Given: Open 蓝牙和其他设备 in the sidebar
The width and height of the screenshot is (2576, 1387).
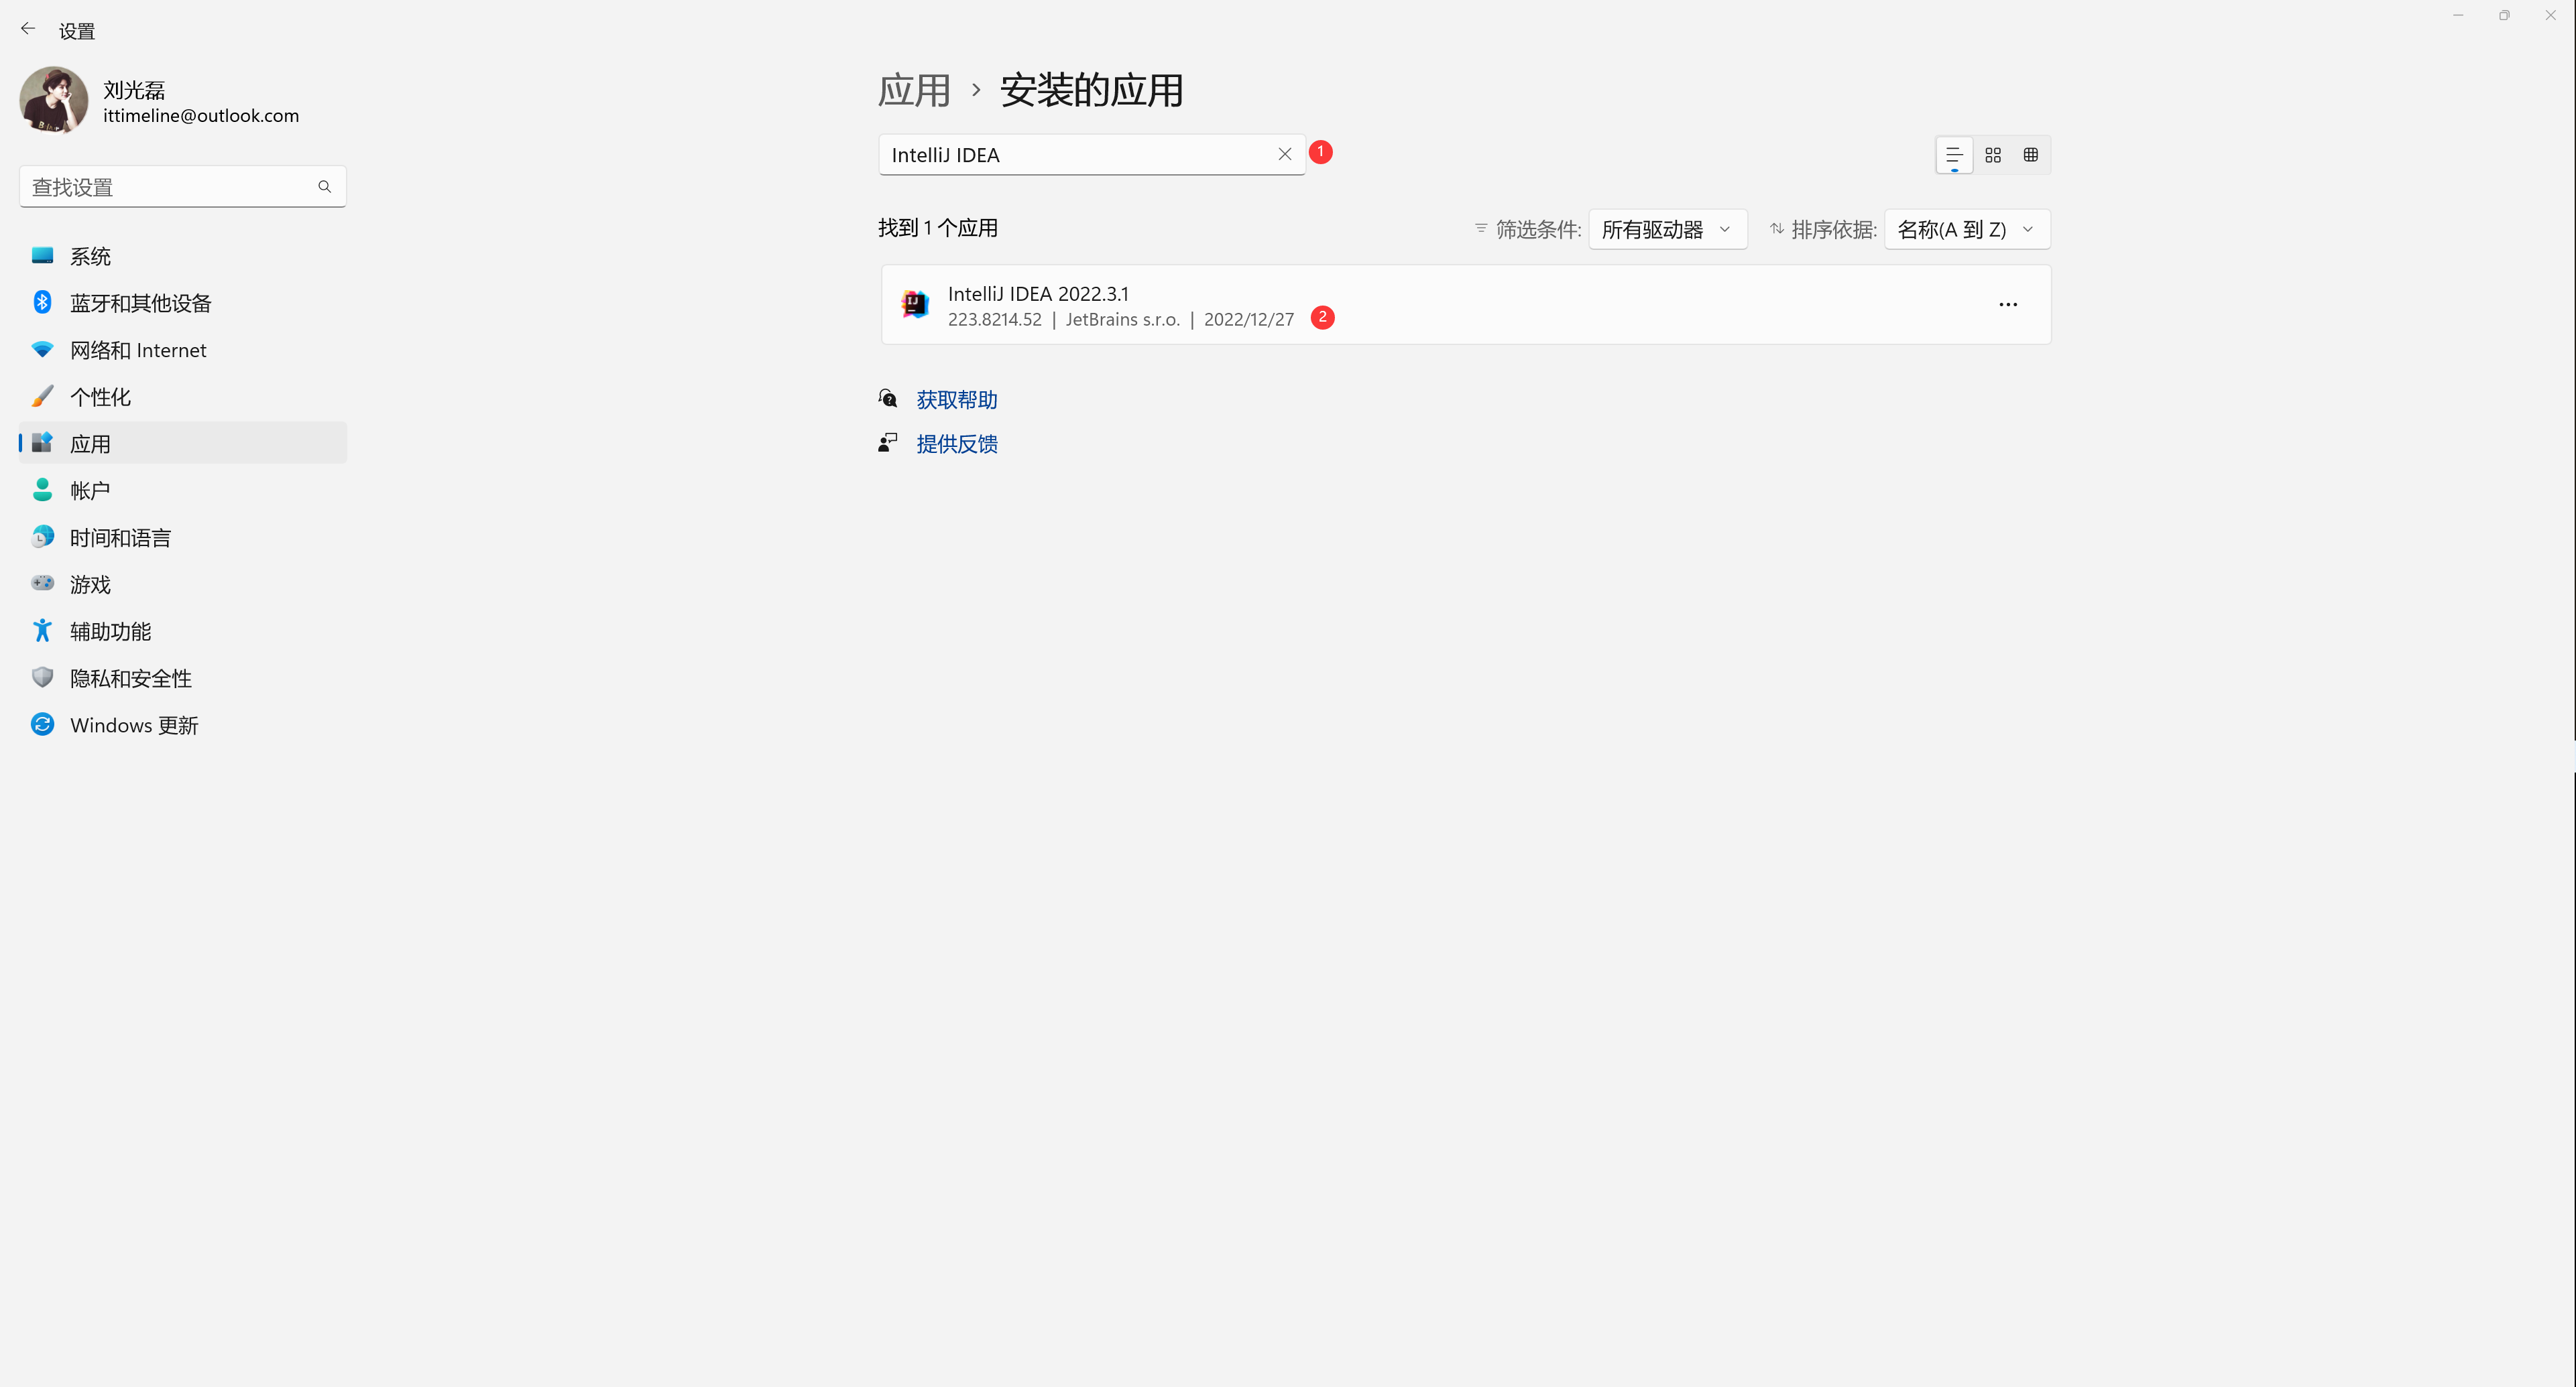Looking at the screenshot, I should click(182, 303).
